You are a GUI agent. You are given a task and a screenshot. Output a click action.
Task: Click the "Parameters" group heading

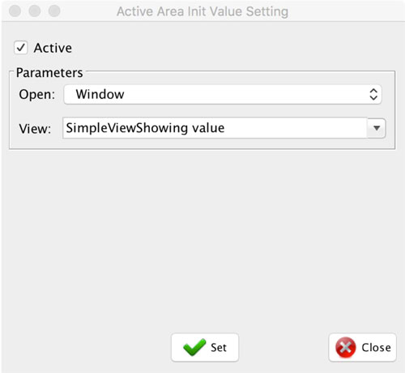pyautogui.click(x=49, y=73)
